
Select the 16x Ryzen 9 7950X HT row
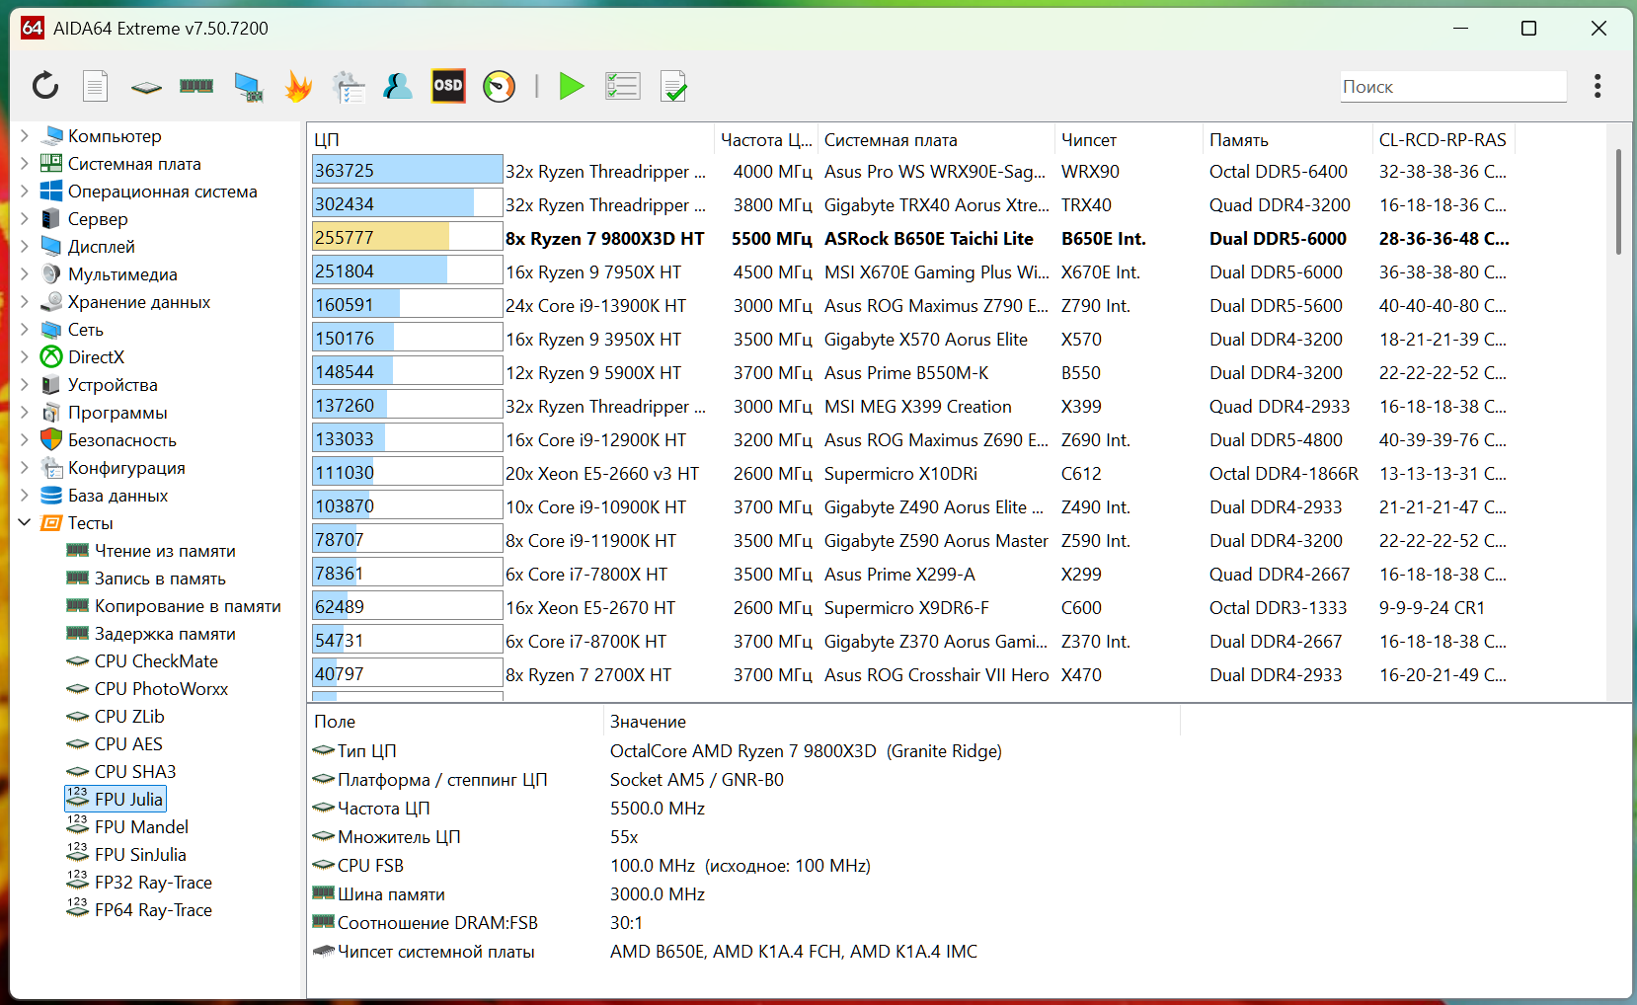point(912,271)
